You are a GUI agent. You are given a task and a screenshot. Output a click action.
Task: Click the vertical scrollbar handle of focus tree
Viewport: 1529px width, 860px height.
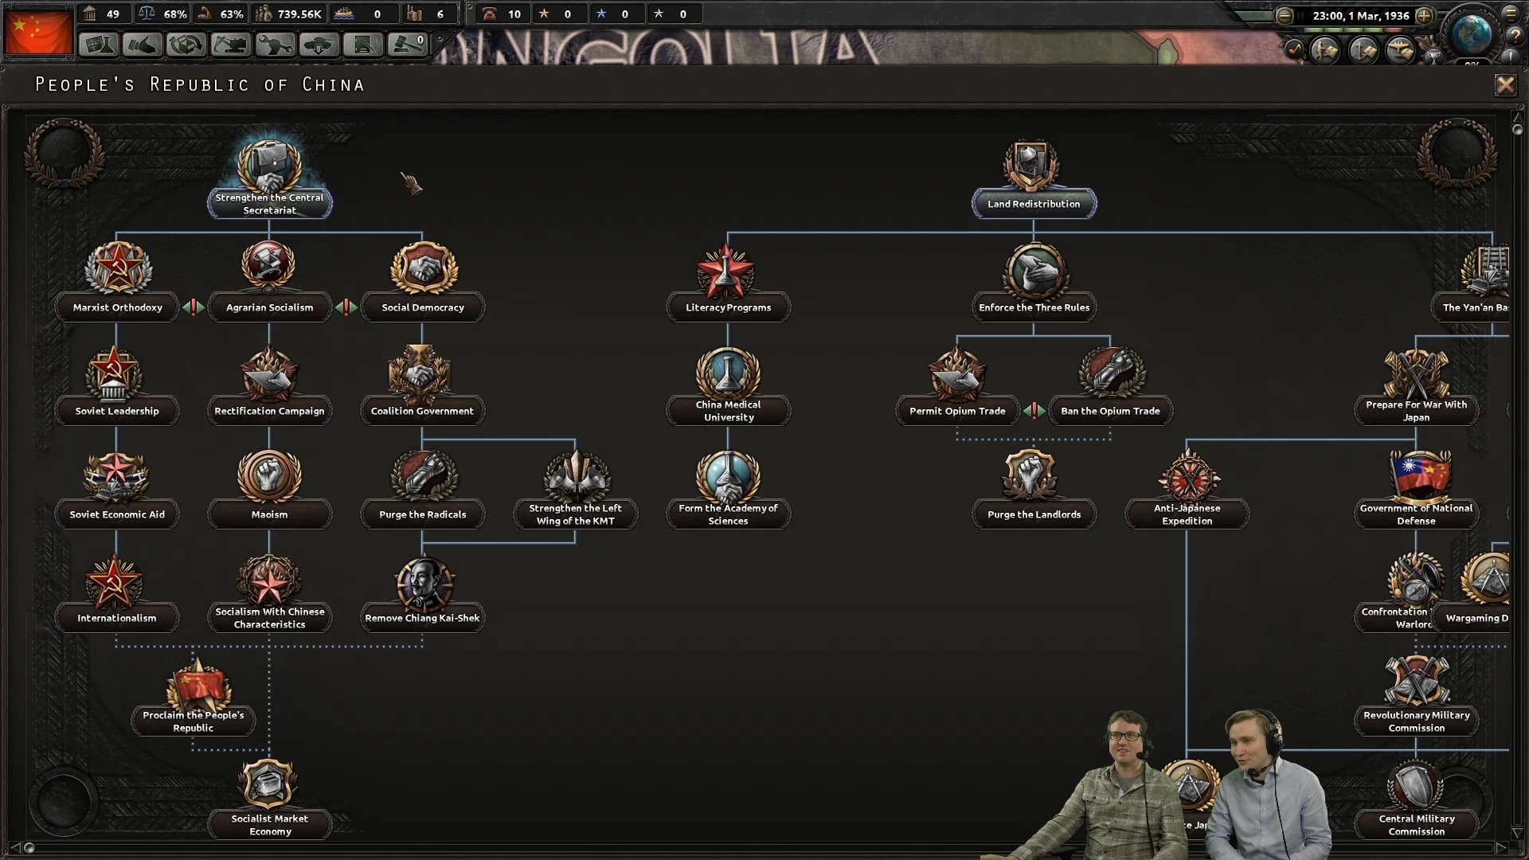click(x=1517, y=129)
